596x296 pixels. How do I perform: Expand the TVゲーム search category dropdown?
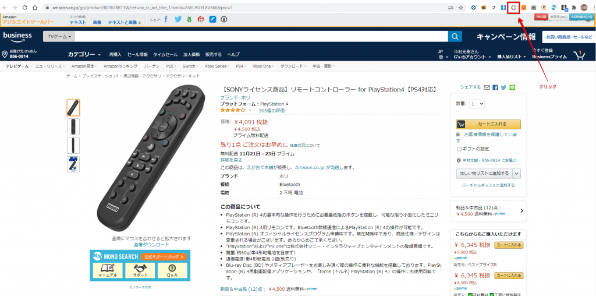[59, 37]
